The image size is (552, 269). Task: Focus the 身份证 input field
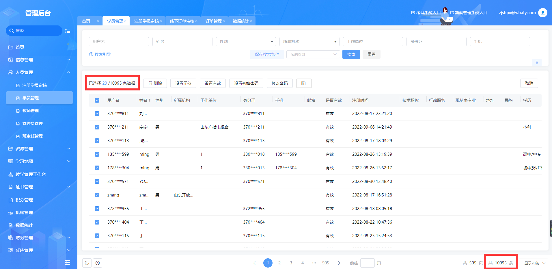(437, 42)
